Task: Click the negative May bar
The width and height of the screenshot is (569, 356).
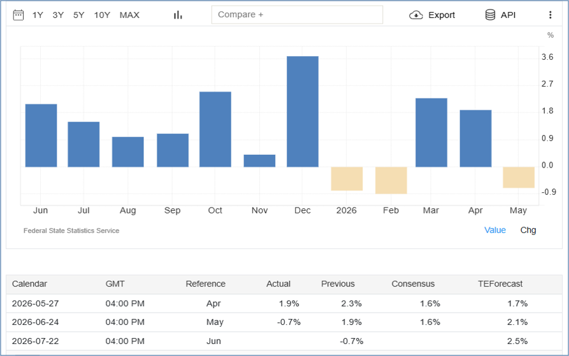Action: pos(519,177)
